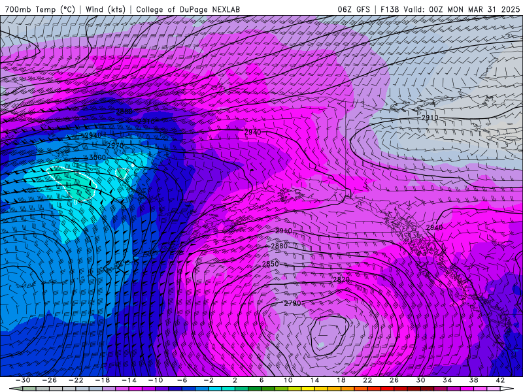Select the -18 color scale label
Viewport: 523px width, 392px height.
[x=103, y=380]
